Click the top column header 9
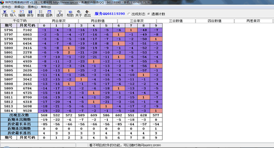 (x=156, y=25)
